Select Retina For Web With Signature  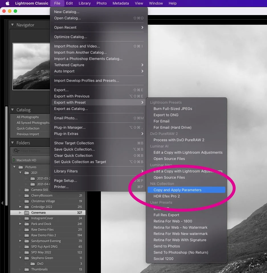pos(186,240)
